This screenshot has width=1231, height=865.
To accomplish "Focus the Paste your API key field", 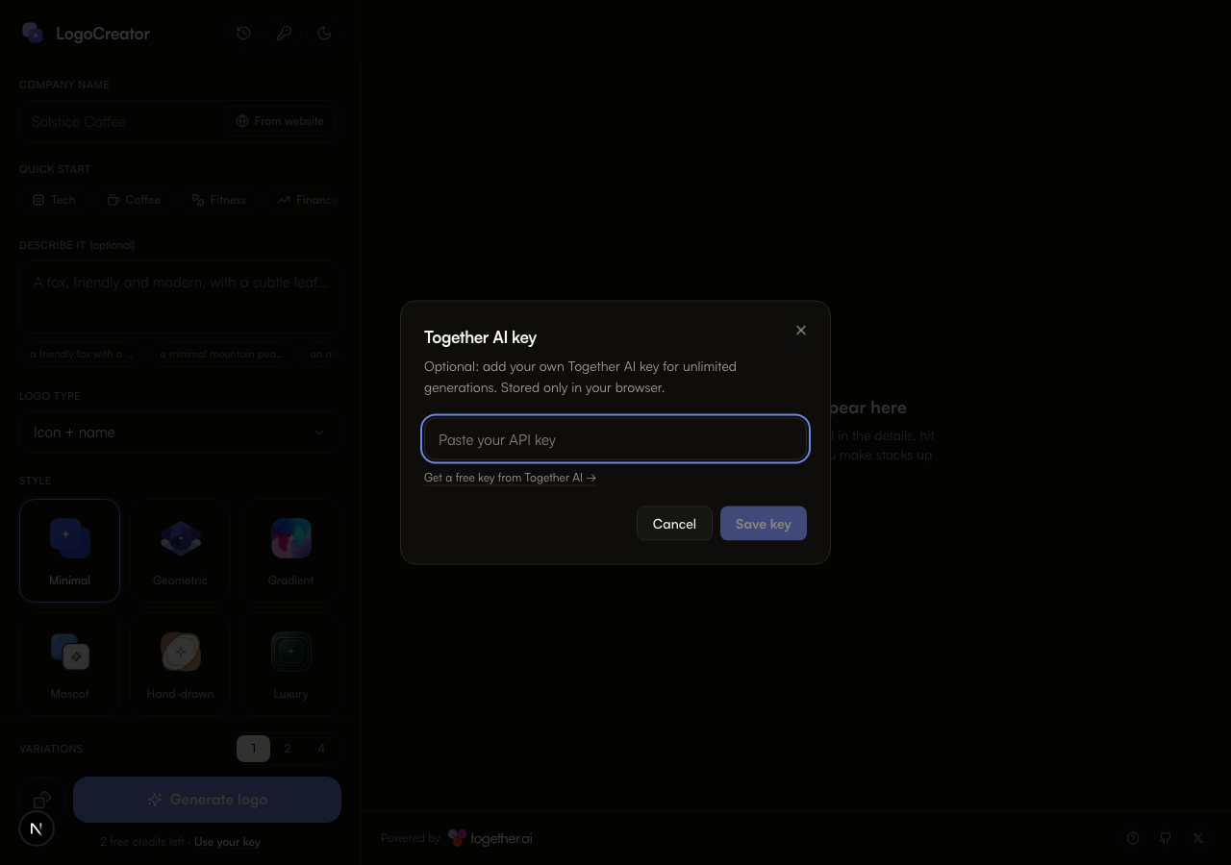I will (x=615, y=439).
